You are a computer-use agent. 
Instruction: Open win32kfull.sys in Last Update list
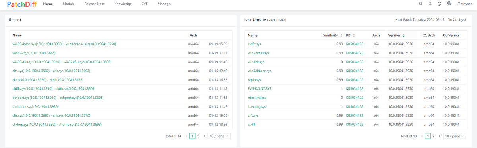point(258,53)
